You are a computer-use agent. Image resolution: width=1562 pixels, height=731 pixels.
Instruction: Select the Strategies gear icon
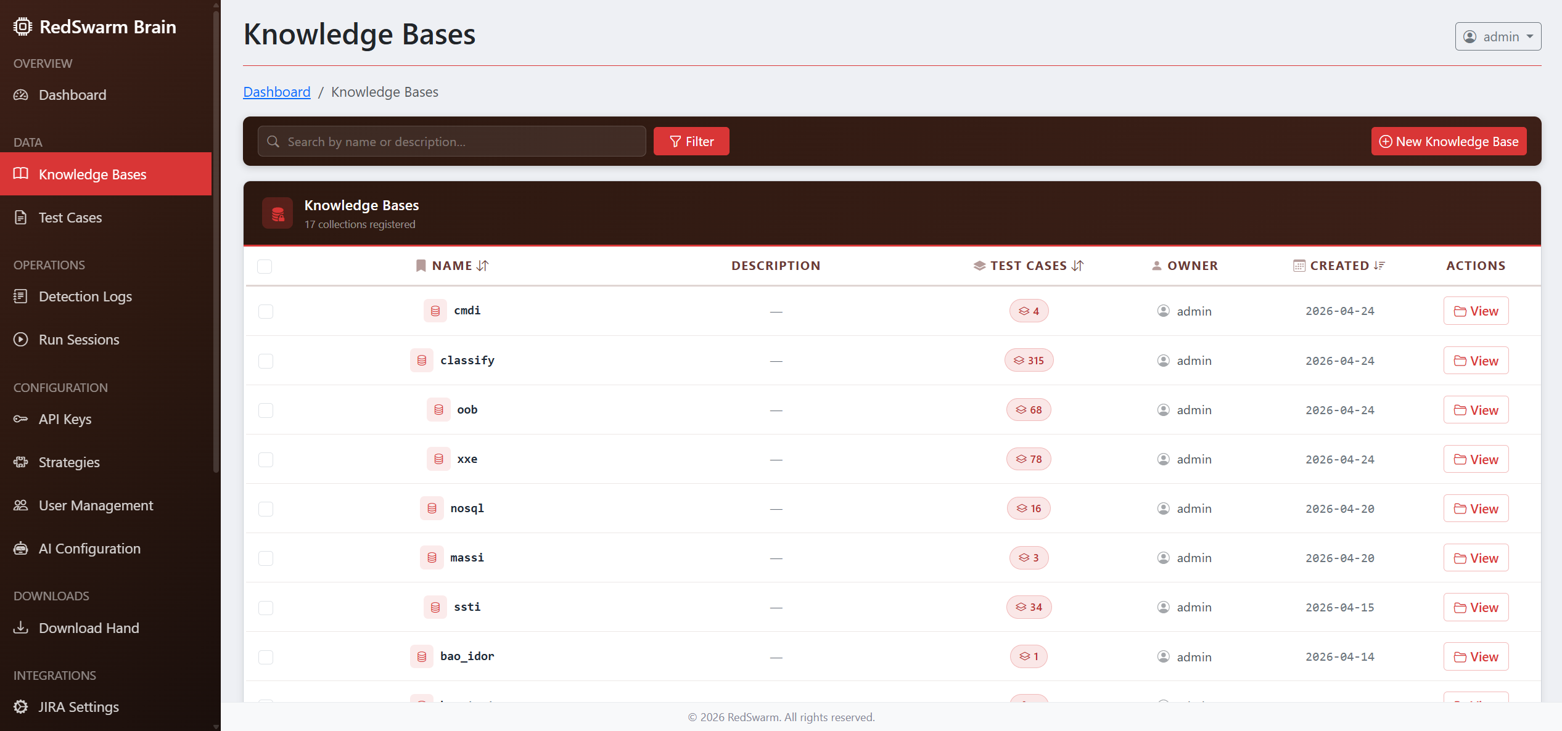coord(20,462)
